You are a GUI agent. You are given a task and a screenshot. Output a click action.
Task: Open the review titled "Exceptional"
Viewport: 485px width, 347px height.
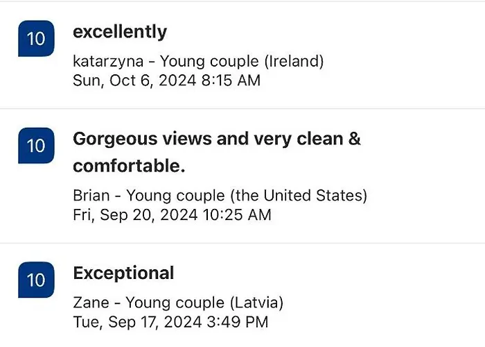pos(123,273)
